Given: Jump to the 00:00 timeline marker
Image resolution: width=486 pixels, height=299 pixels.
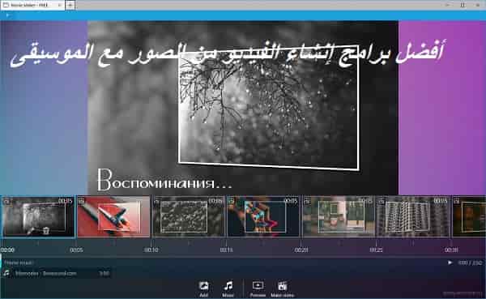Looking at the screenshot, I should [7, 250].
